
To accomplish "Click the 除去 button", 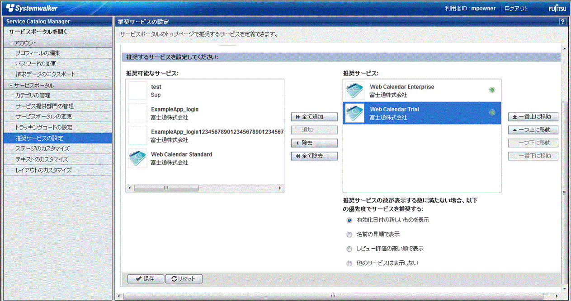I will pyautogui.click(x=314, y=143).
